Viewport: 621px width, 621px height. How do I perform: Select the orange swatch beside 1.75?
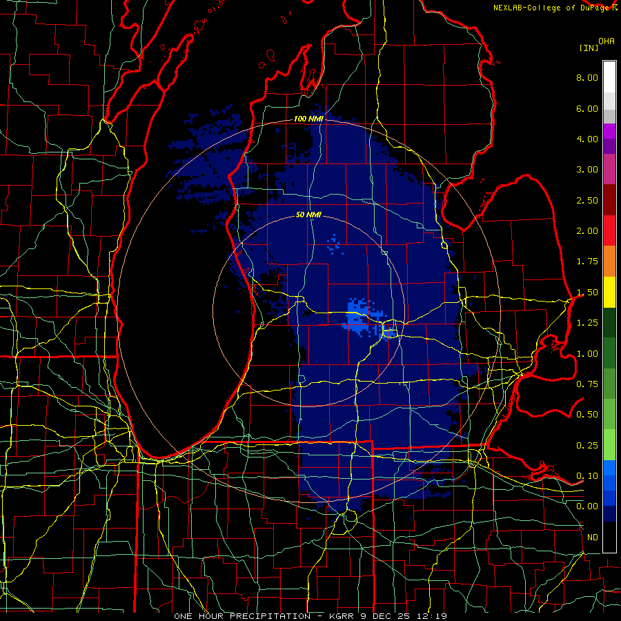609,262
